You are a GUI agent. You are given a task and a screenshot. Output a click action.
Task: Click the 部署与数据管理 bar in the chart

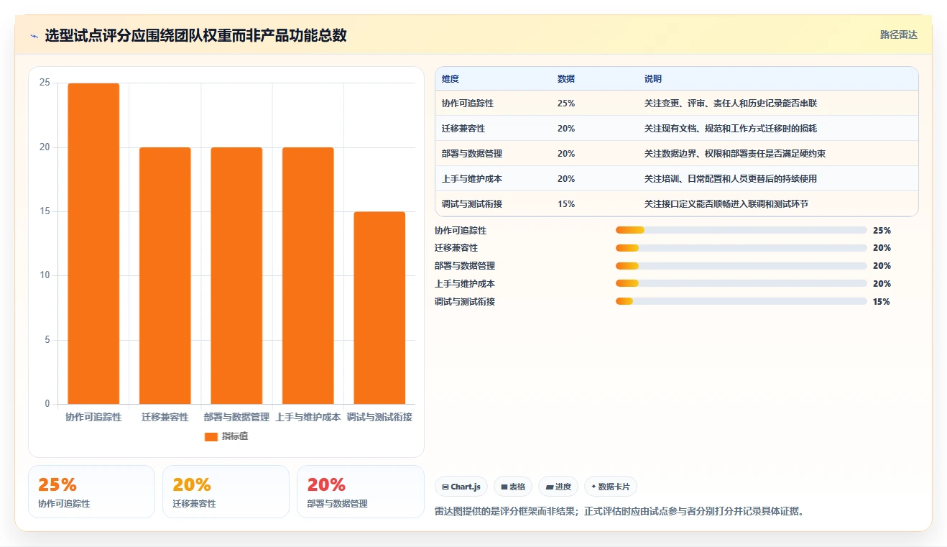236,275
